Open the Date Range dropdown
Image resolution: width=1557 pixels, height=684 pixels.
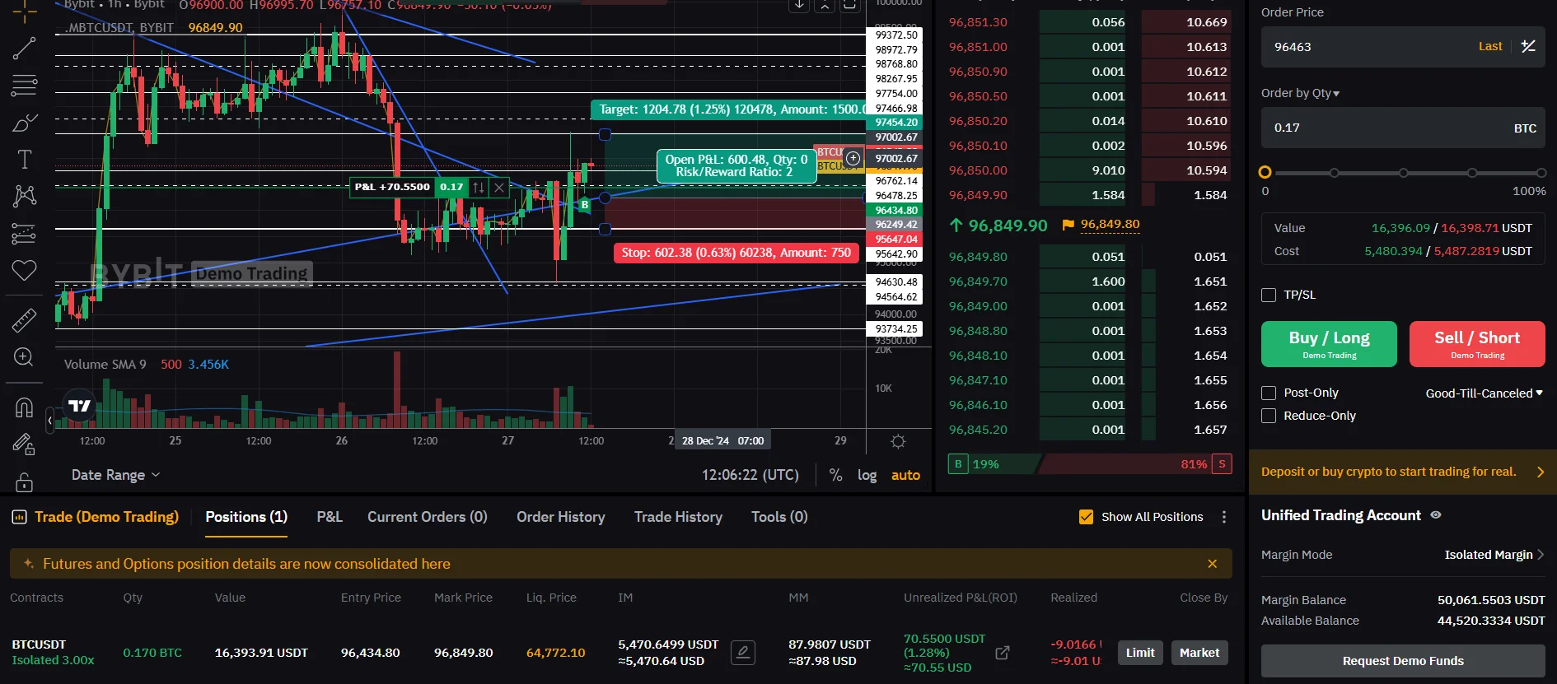tap(115, 475)
